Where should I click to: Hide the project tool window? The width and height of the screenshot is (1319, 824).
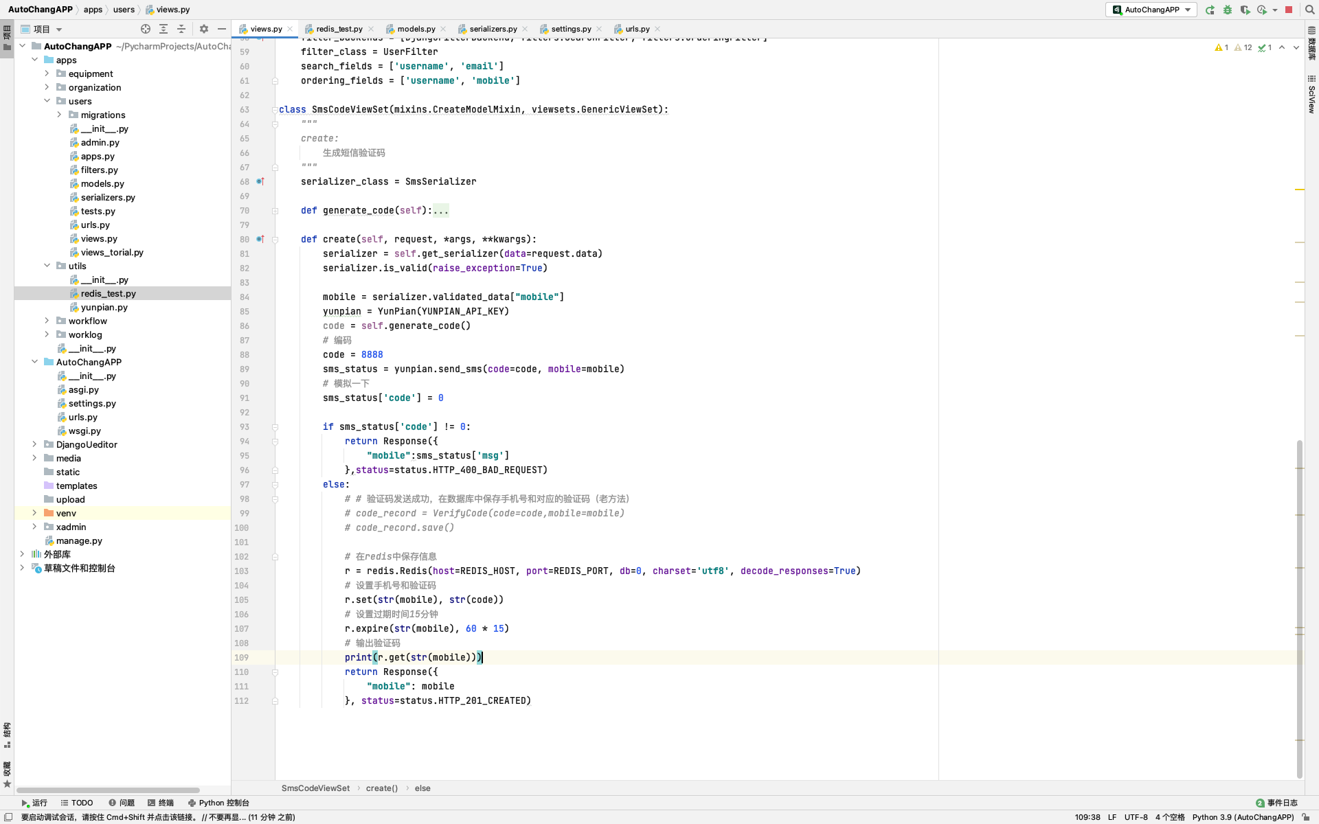221,29
